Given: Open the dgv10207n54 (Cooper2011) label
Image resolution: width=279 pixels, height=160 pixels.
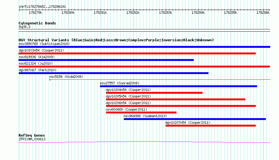Looking at the screenshot, I should 188,122.
